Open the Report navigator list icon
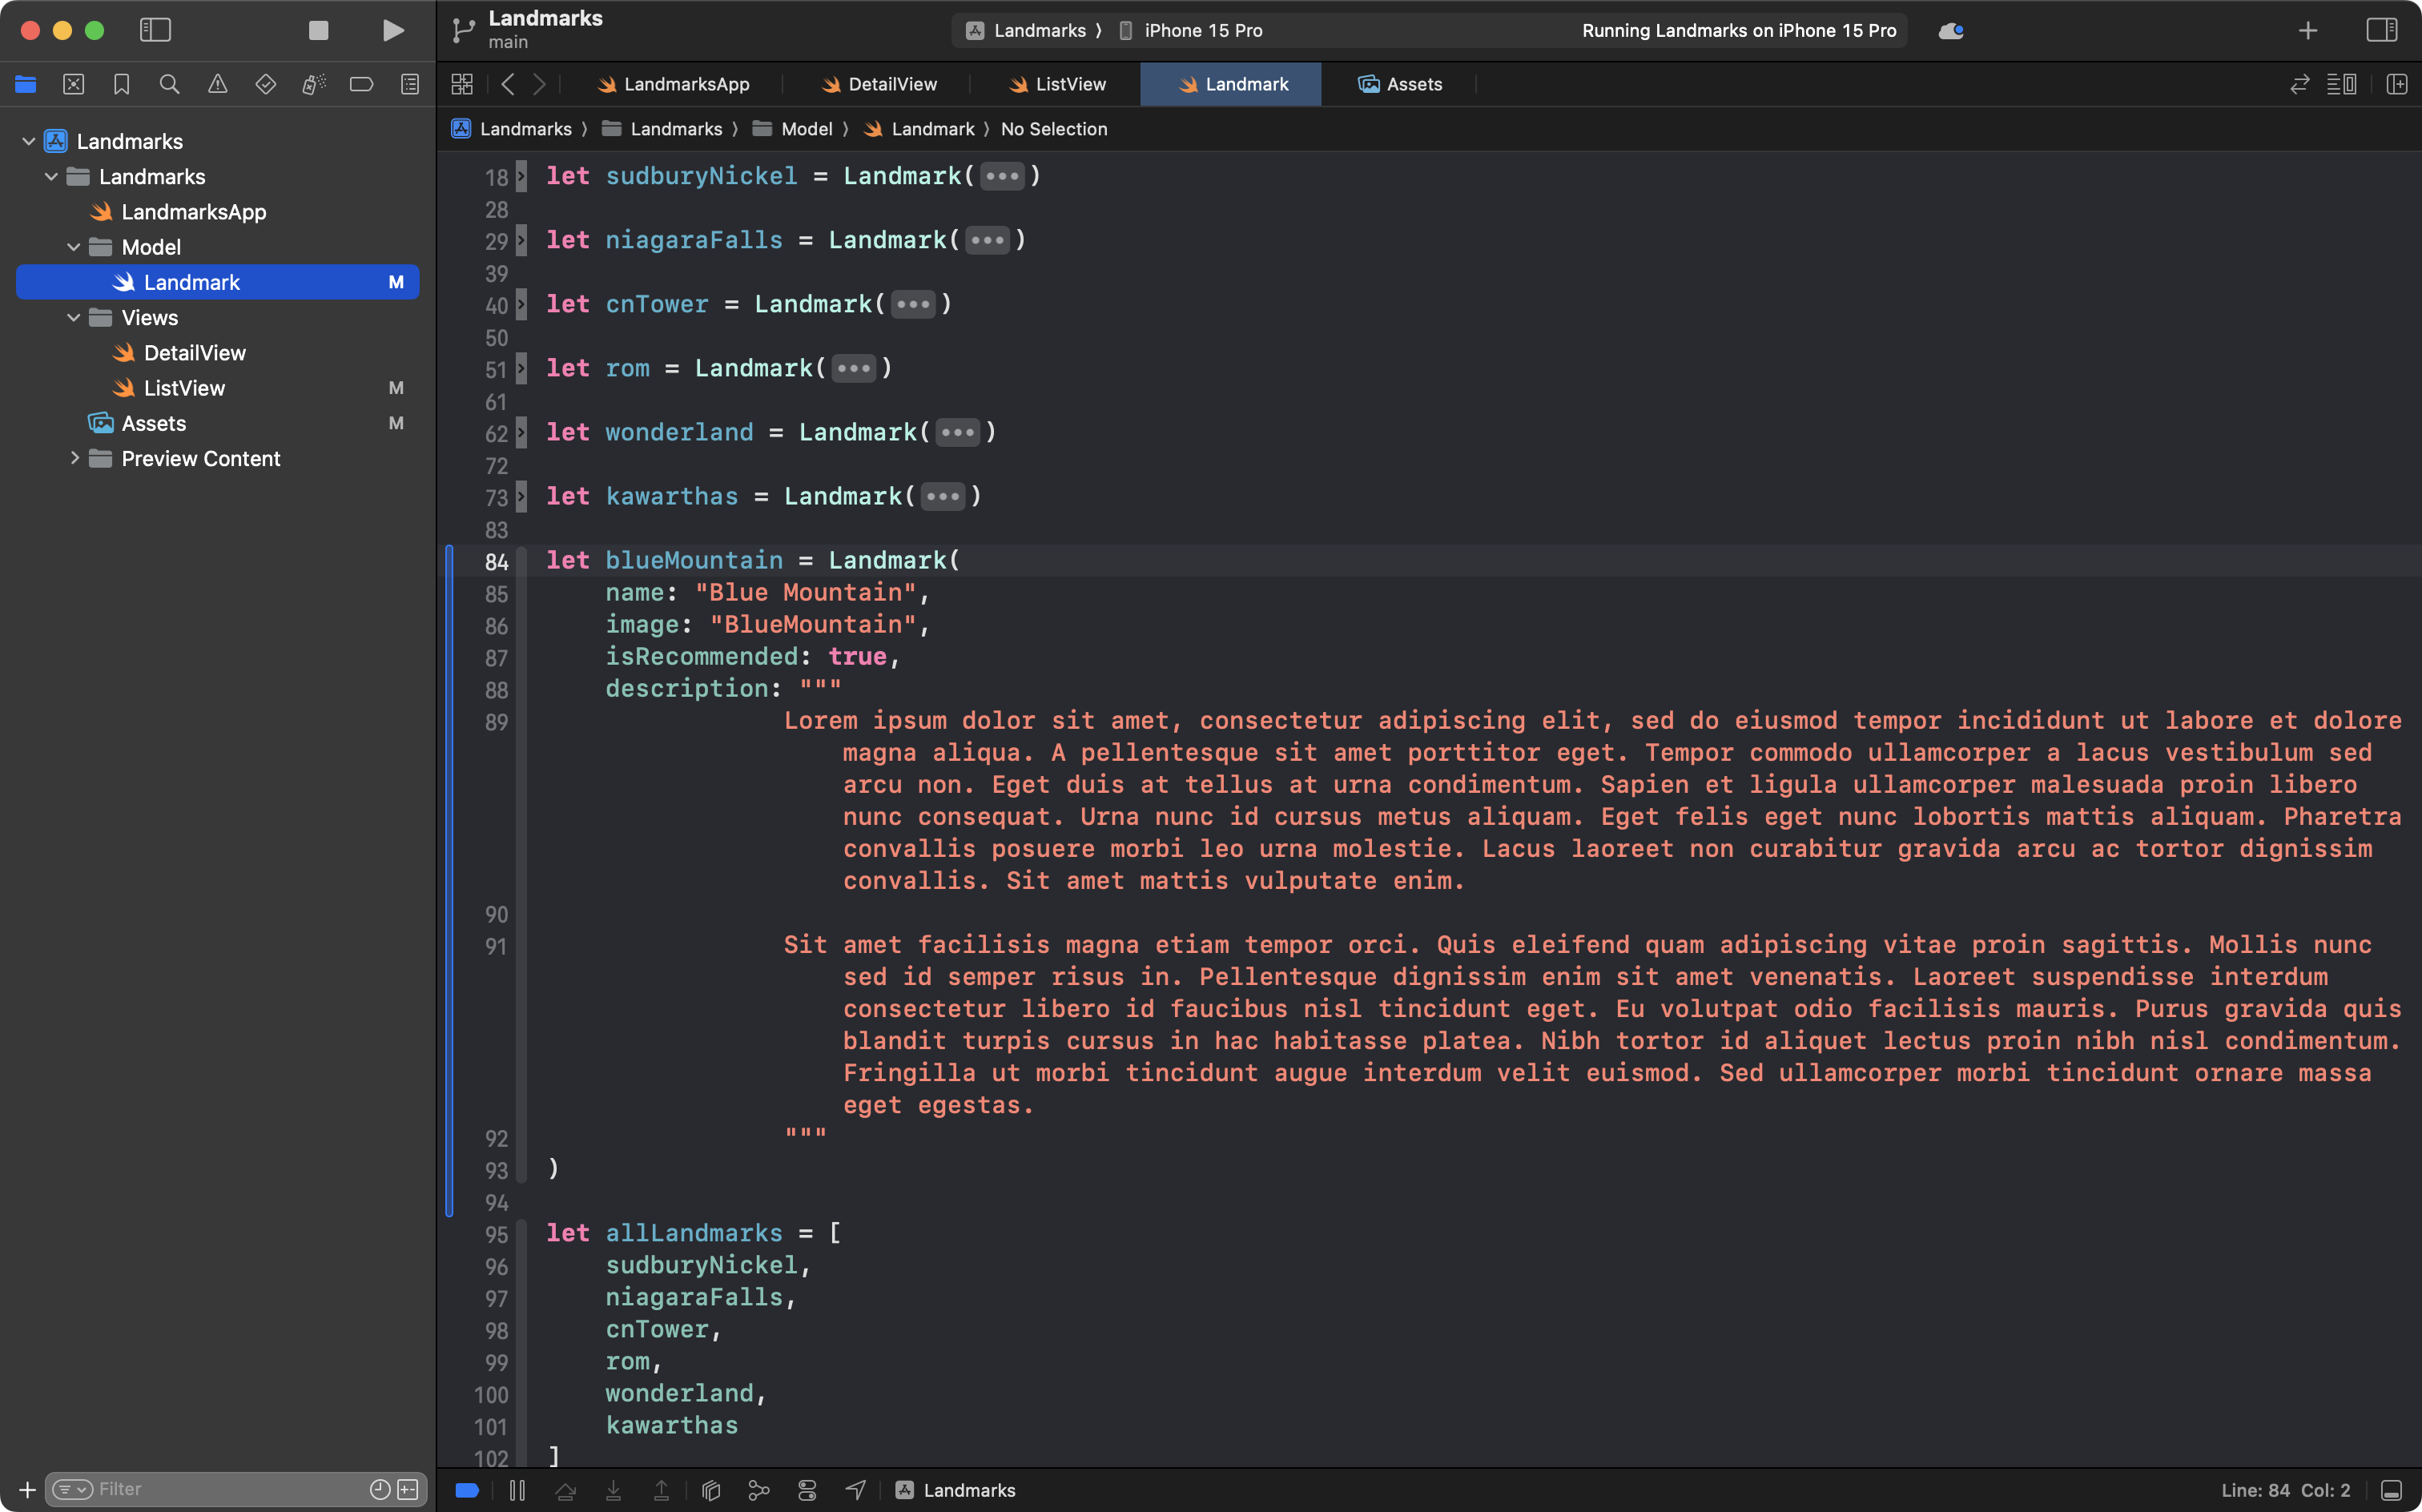 [x=410, y=84]
